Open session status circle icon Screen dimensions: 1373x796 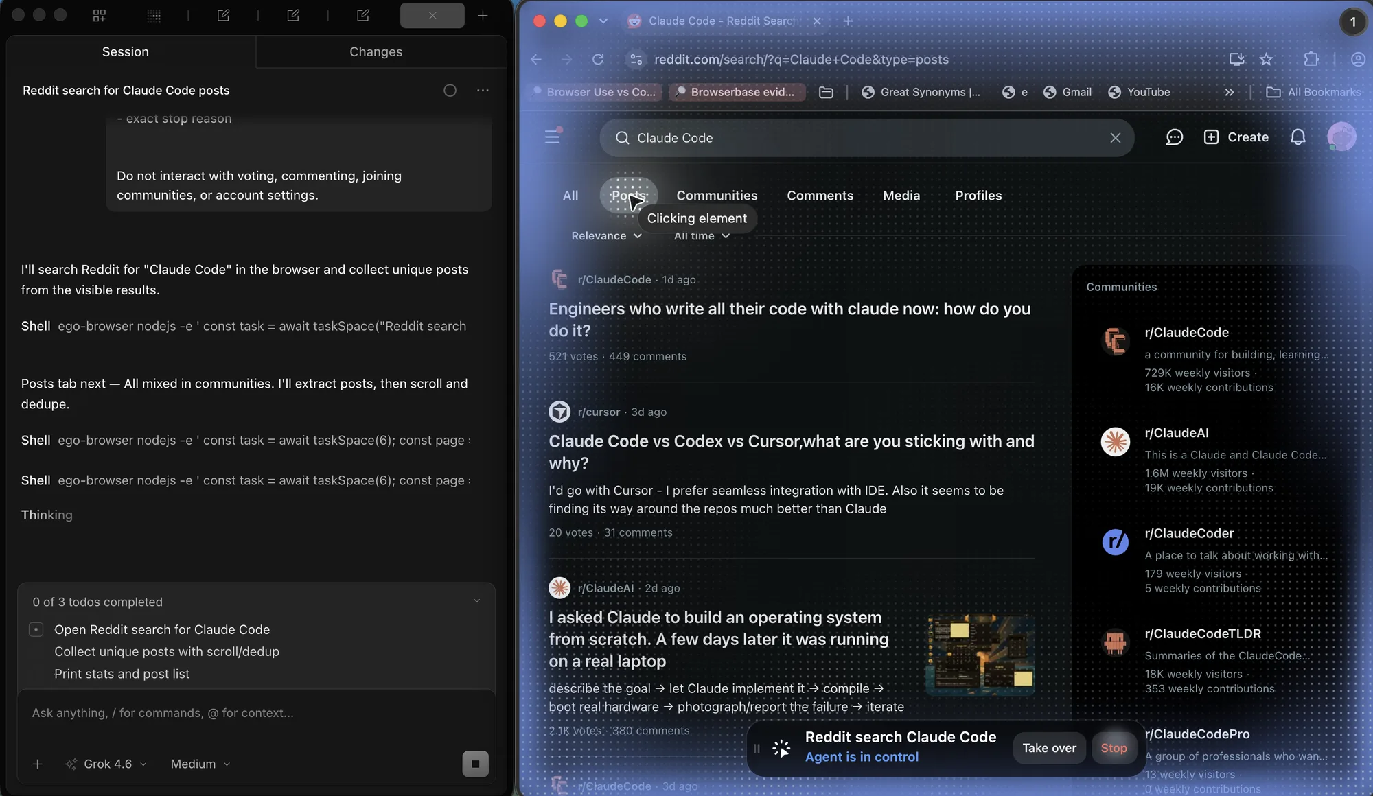tap(450, 91)
